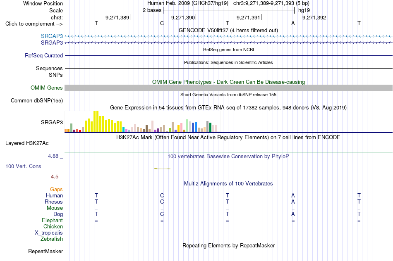Open 'Gene Expression in 54 tissues' title
The image size is (393, 261).
pos(228,108)
